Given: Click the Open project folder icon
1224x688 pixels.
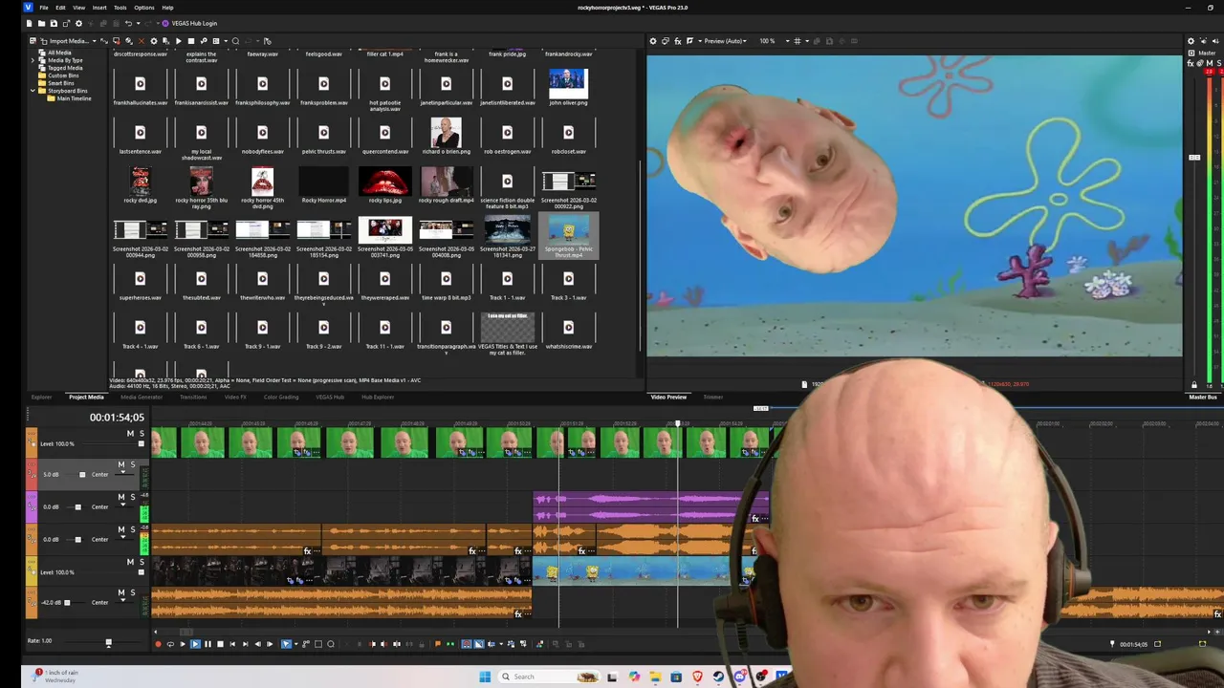Looking at the screenshot, I should [41, 23].
